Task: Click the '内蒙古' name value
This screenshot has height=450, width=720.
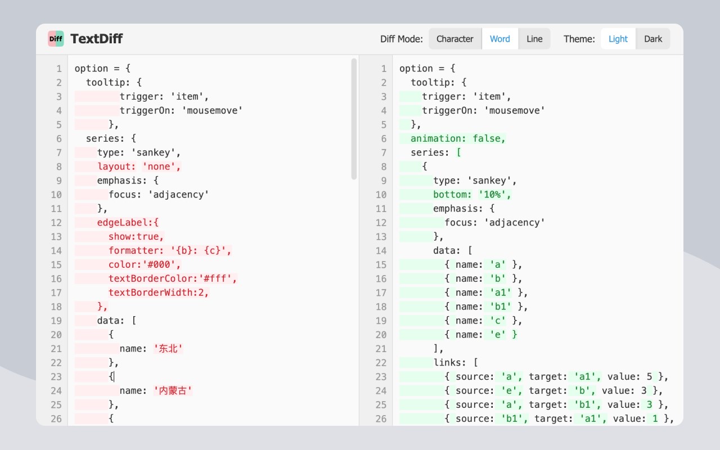Action: [x=173, y=391]
